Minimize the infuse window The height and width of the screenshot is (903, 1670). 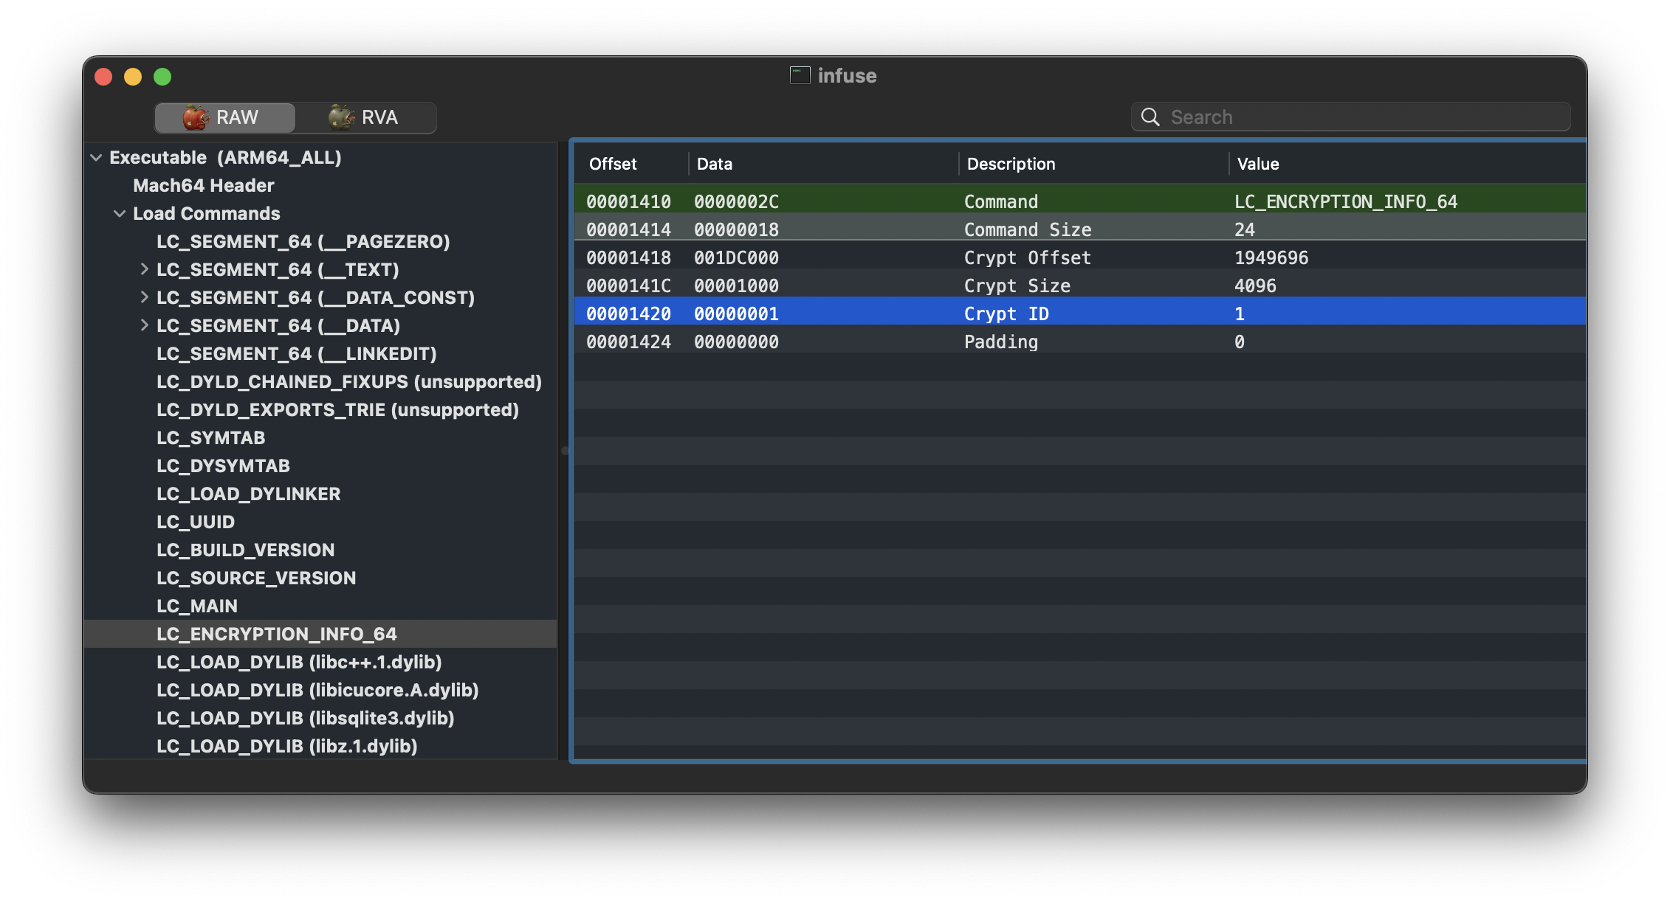(x=133, y=77)
